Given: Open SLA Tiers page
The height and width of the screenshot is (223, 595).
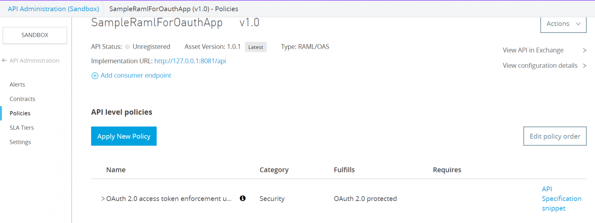Looking at the screenshot, I should [x=22, y=127].
